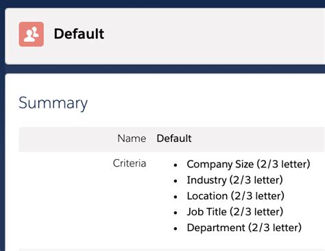Click the Name field label
This screenshot has width=325, height=251.
coord(132,139)
